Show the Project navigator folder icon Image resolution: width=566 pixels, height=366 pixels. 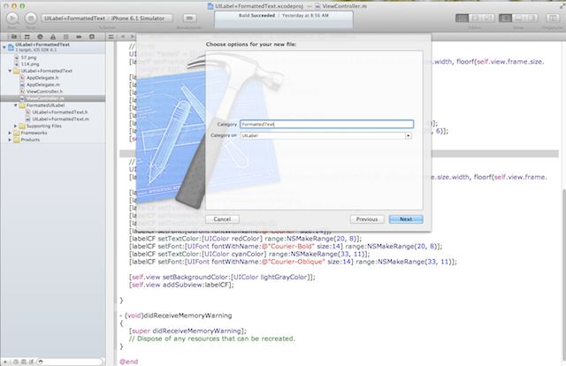[x=14, y=37]
